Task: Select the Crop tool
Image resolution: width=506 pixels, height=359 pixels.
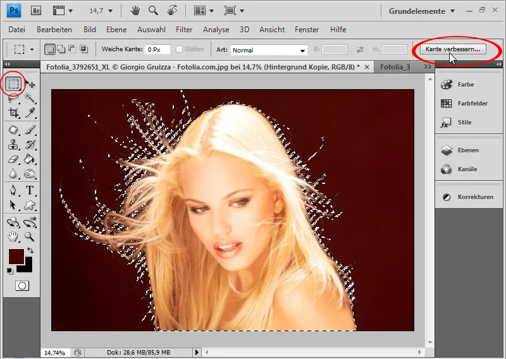Action: (13, 113)
